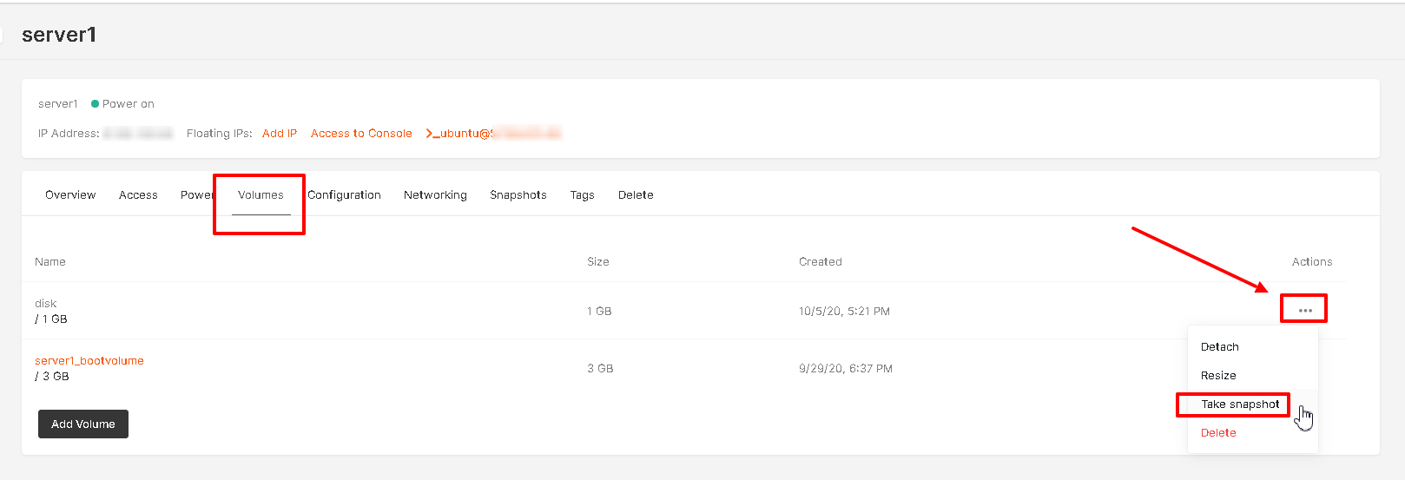The height and width of the screenshot is (480, 1405).
Task: Click the / 3 GB text under bootvolume
Action: click(52, 376)
